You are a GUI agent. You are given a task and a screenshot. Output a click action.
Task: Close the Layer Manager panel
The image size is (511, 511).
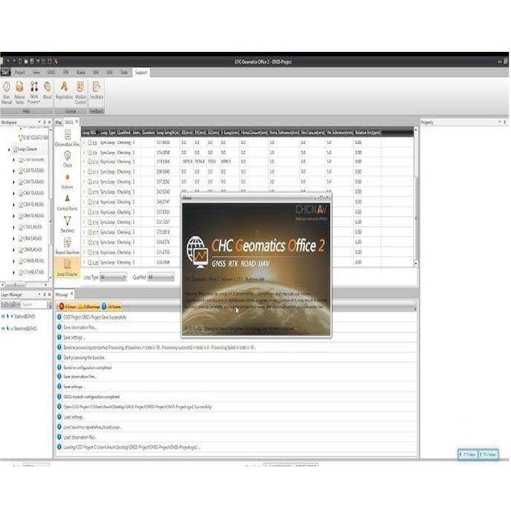coord(50,295)
